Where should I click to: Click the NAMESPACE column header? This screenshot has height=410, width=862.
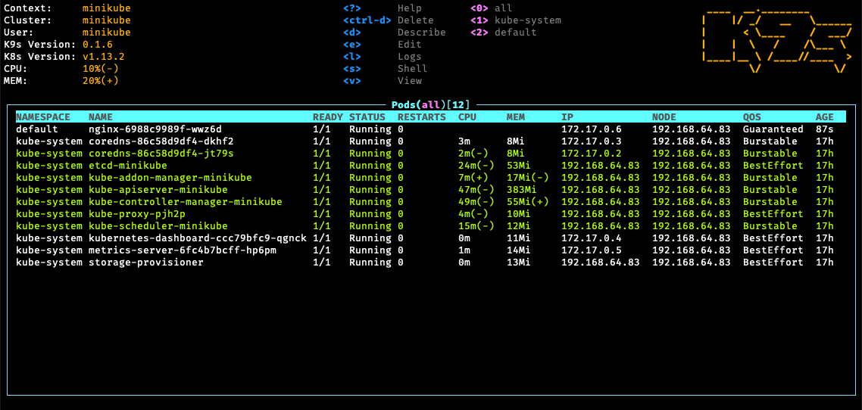pyautogui.click(x=43, y=117)
